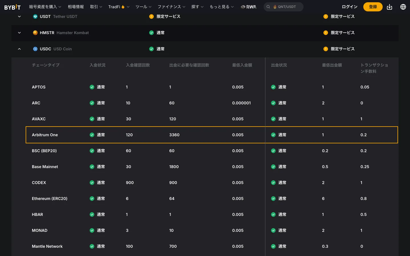Viewport: 410px width, 256px height.
Task: Click Base Mainnet deposit check icon
Action: tap(92, 167)
